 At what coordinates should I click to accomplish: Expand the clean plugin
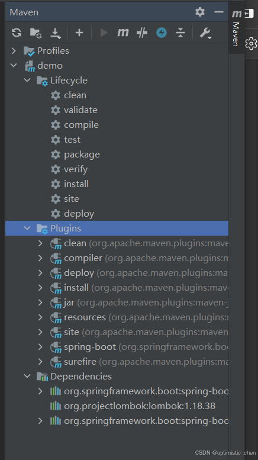point(40,243)
